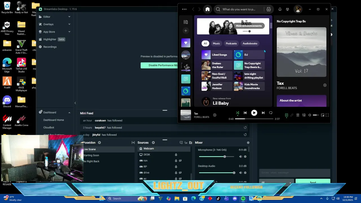The height and width of the screenshot is (203, 361).
Task: Open Spotify profile avatar
Action: coord(298,9)
